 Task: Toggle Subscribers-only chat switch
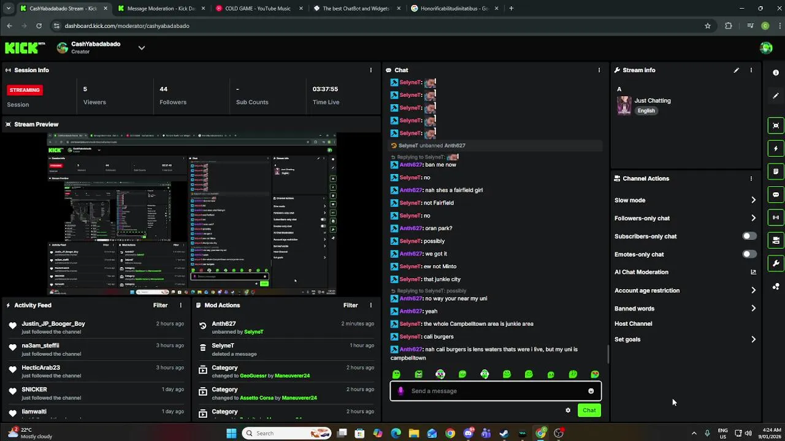tap(749, 236)
